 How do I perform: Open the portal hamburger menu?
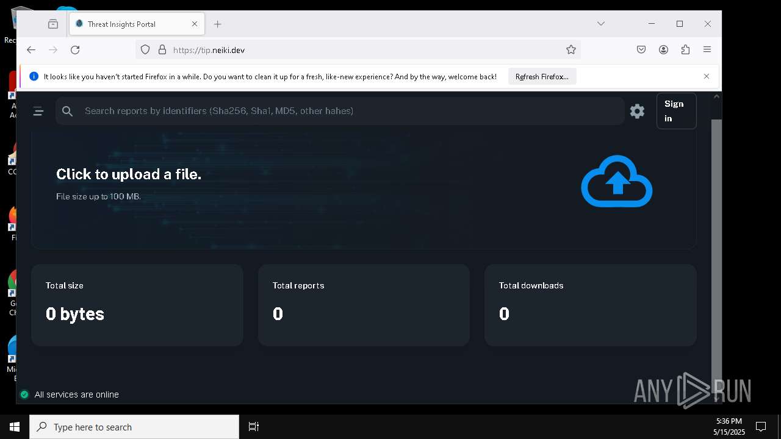point(38,111)
